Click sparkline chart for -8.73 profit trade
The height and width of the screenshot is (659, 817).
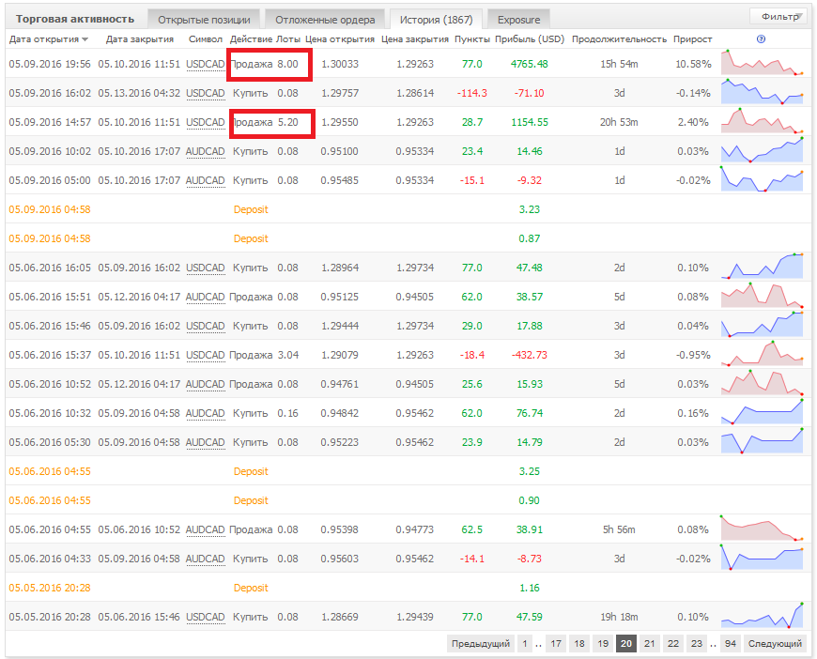[x=763, y=558]
